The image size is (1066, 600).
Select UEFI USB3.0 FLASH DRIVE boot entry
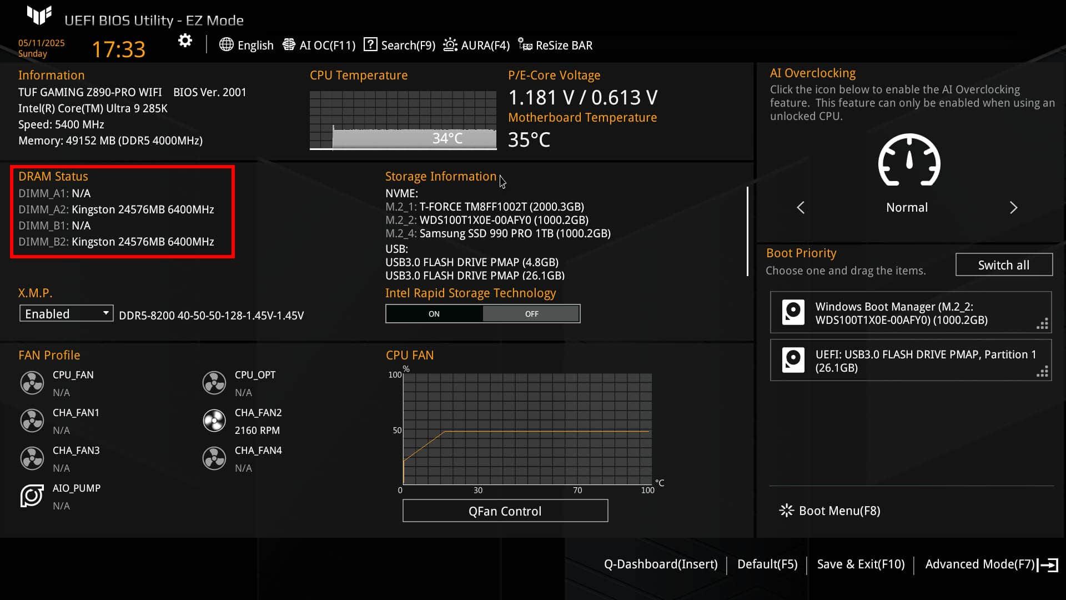911,361
